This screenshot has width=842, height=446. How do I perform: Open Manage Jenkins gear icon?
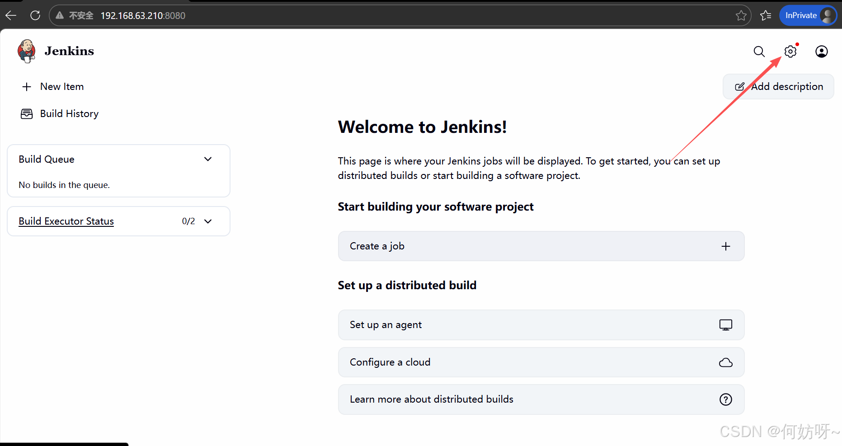[x=790, y=52]
